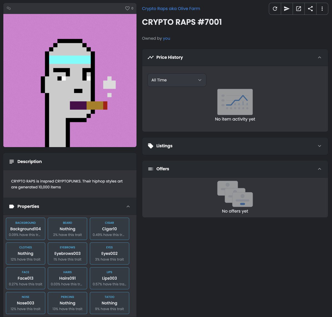Viewport: 332px width, 317px height.
Task: Click the Offers list icon
Action: [151, 169]
